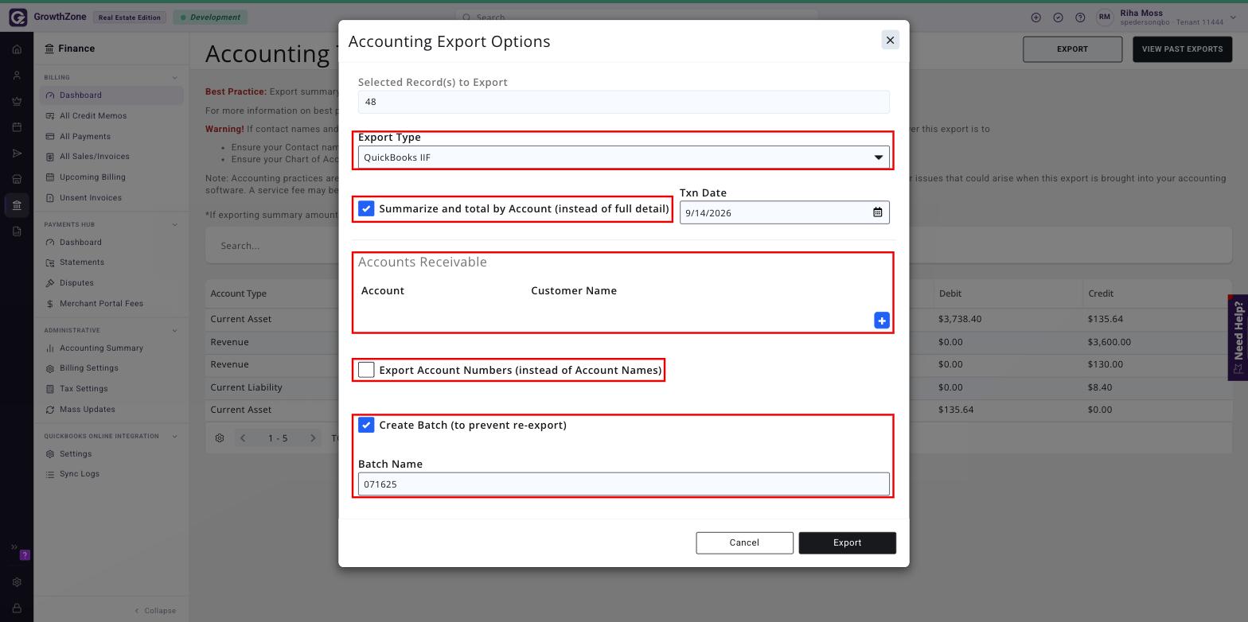Click Cancel in the export dialog
Viewport: 1248px width, 622px height.
[744, 543]
